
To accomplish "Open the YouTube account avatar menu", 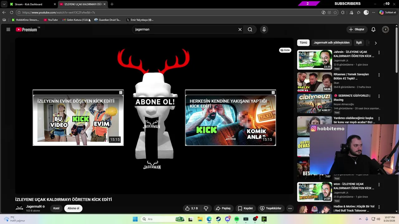I will click(x=386, y=29).
